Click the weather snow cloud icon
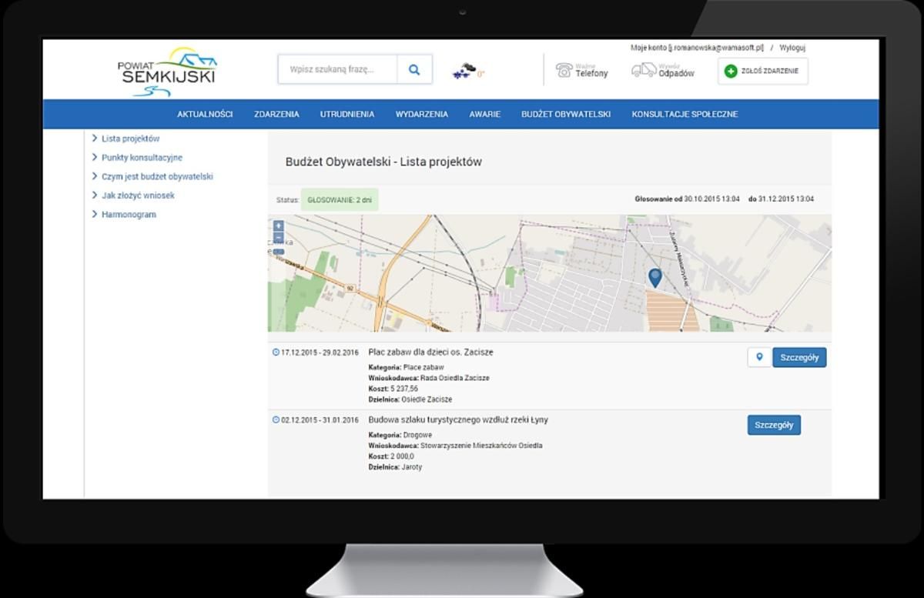 pyautogui.click(x=464, y=71)
